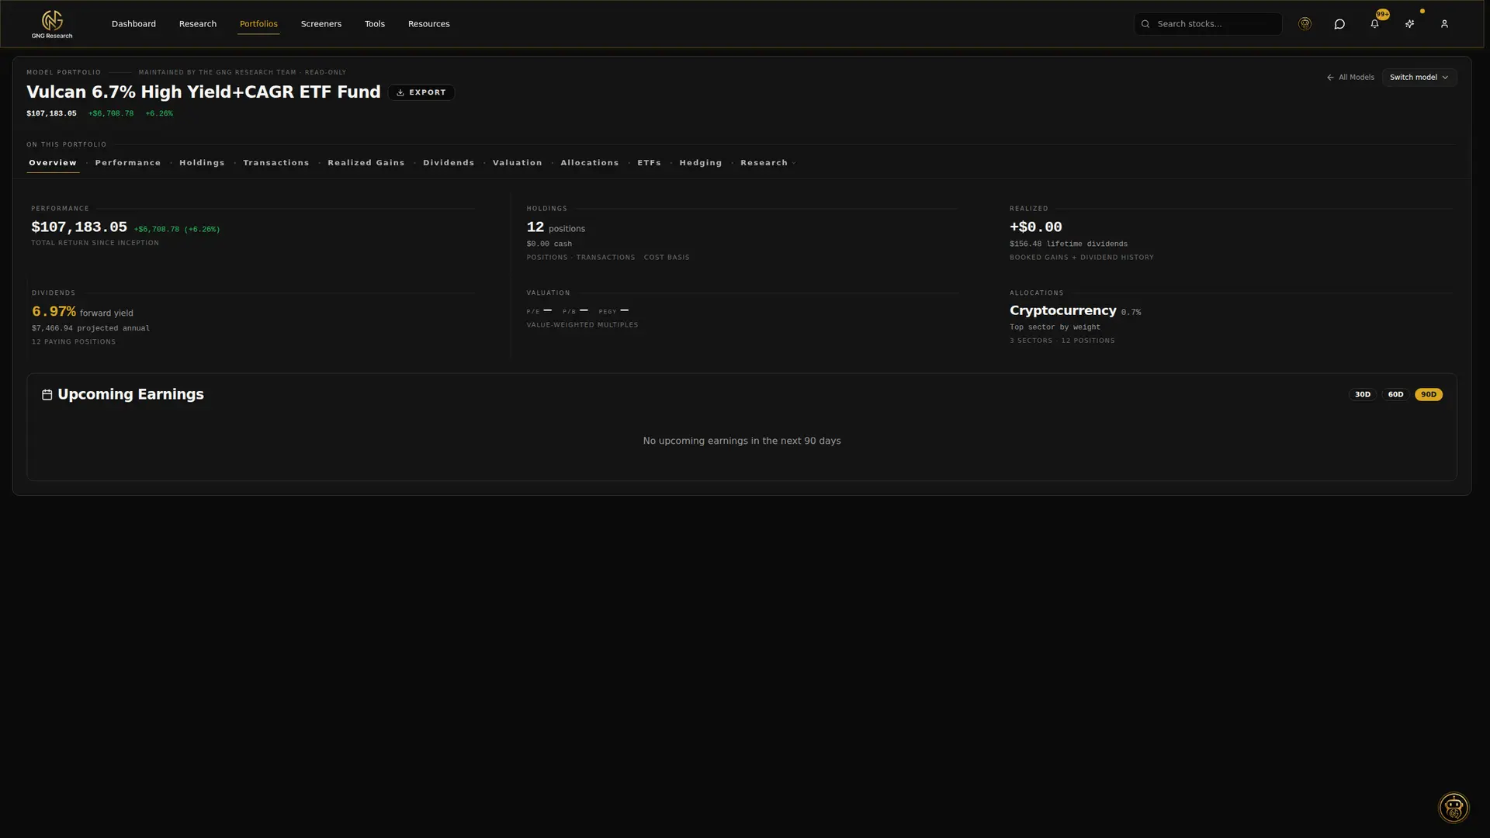The image size is (1490, 838).
Task: Click the sparkle AI features icon
Action: [x=1409, y=24]
